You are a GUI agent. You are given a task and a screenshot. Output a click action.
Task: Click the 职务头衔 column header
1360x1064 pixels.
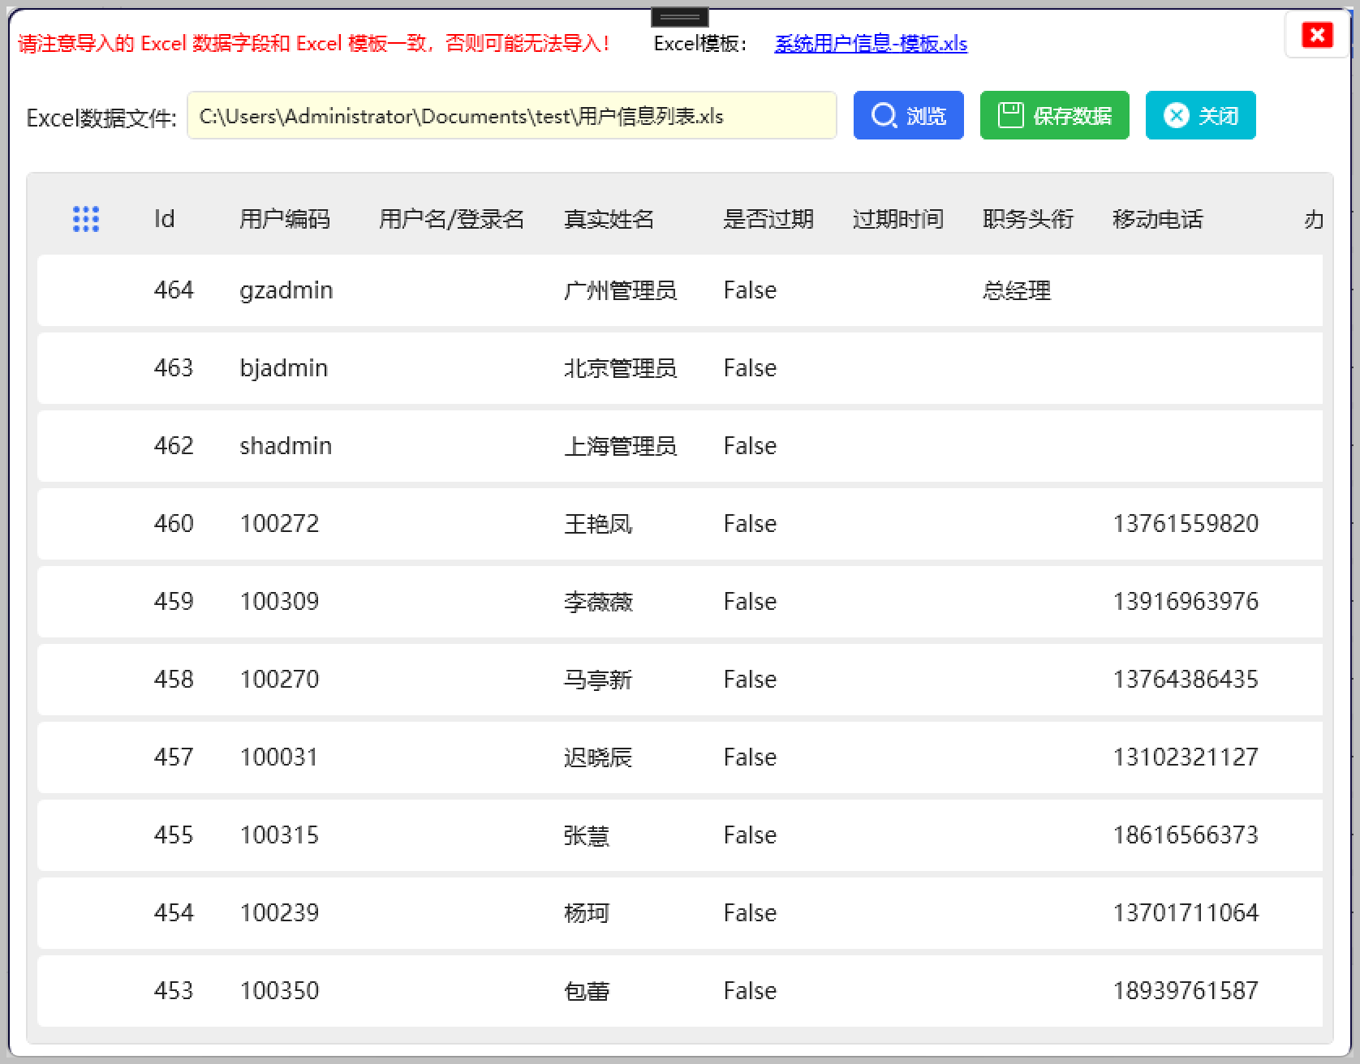tap(1027, 219)
